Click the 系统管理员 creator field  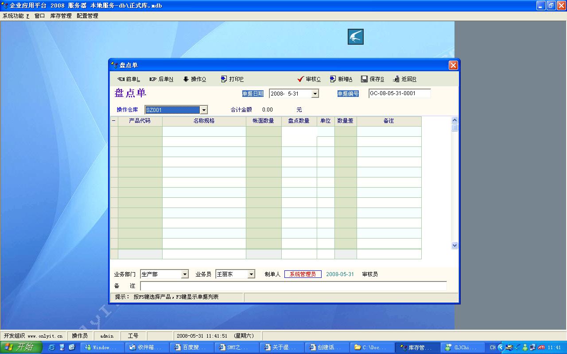coord(303,274)
